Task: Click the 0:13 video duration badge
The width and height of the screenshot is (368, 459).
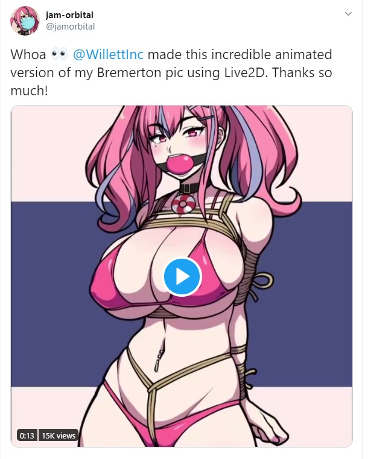Action: 27,435
